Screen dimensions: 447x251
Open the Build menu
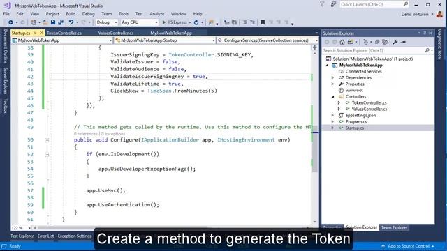(x=71, y=14)
